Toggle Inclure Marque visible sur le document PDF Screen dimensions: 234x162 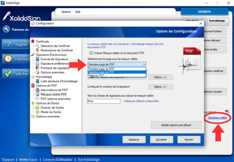(x=91, y=53)
